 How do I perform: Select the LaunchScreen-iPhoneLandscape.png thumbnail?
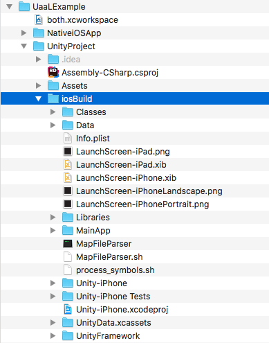tap(68, 191)
